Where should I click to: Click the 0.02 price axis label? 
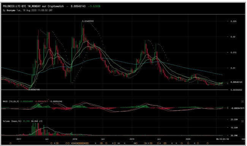click(233, 37)
